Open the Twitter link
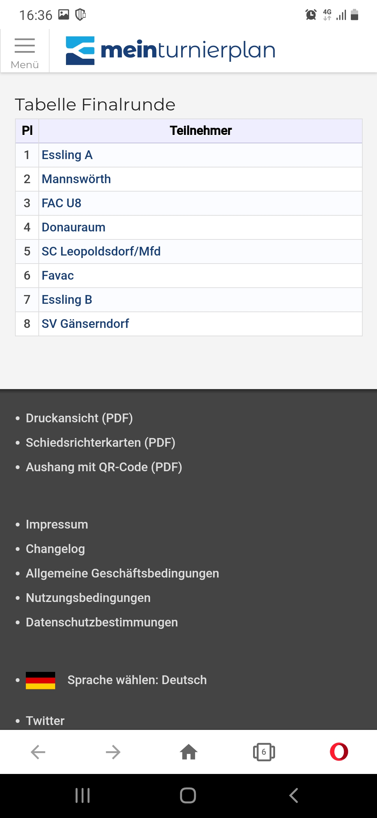Image resolution: width=377 pixels, height=818 pixels. tap(45, 721)
